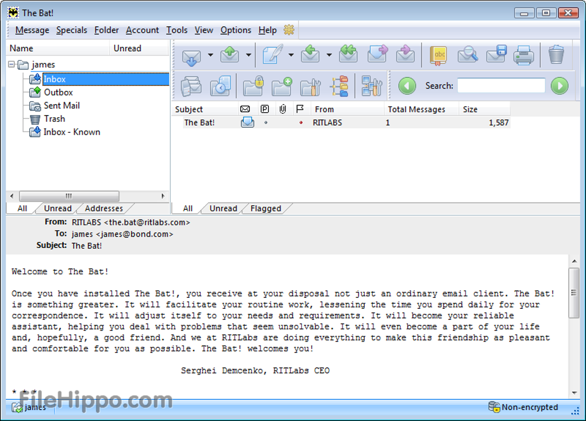Collapse the james account tree node
586x421 pixels.
coord(11,64)
